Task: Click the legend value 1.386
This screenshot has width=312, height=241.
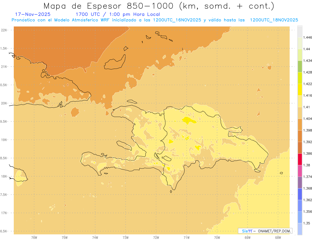Action: [x=308, y=154]
